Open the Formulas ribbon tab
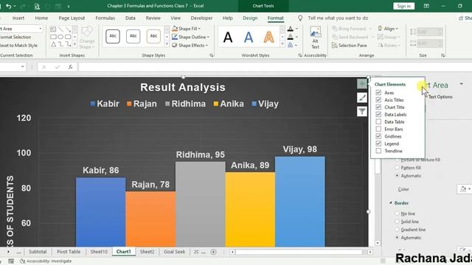 [x=105, y=18]
